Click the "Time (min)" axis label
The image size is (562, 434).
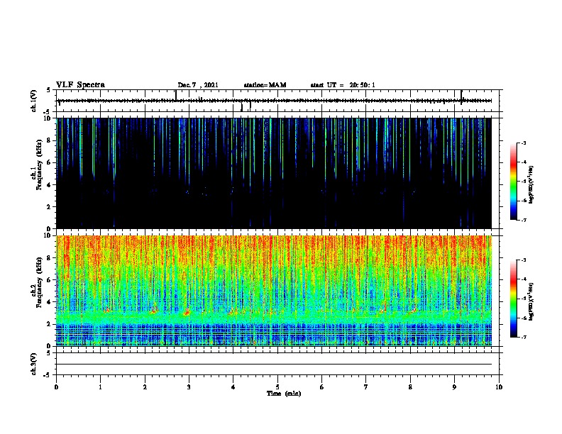(284, 394)
